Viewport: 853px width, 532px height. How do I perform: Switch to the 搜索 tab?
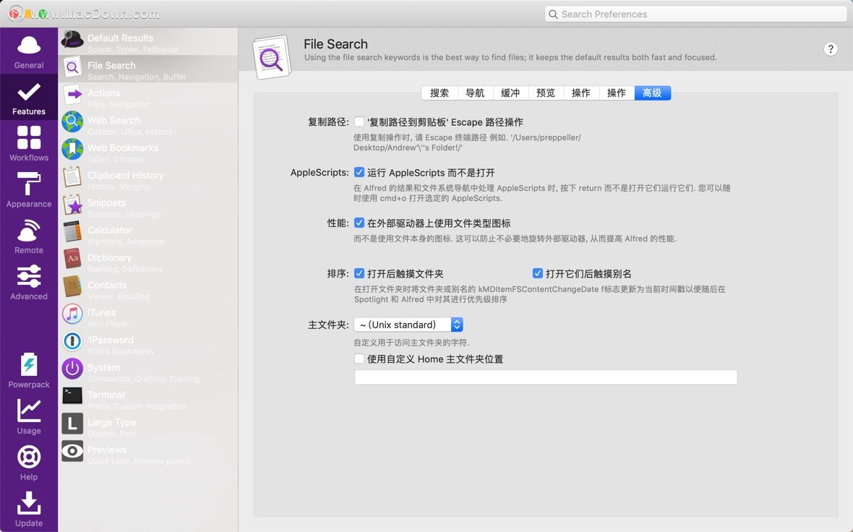pos(440,93)
